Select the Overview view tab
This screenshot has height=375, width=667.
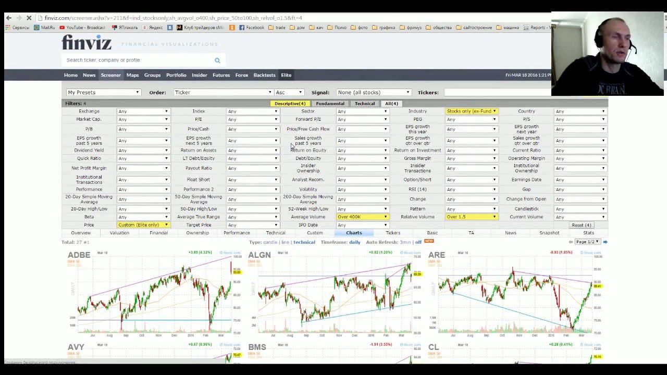click(x=81, y=233)
